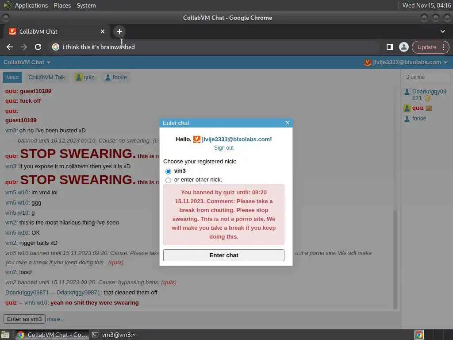The width and height of the screenshot is (453, 340).
Task: Click Ddarkriggy09871 sender in 'that cleaned them off'
Action: (x=27, y=293)
